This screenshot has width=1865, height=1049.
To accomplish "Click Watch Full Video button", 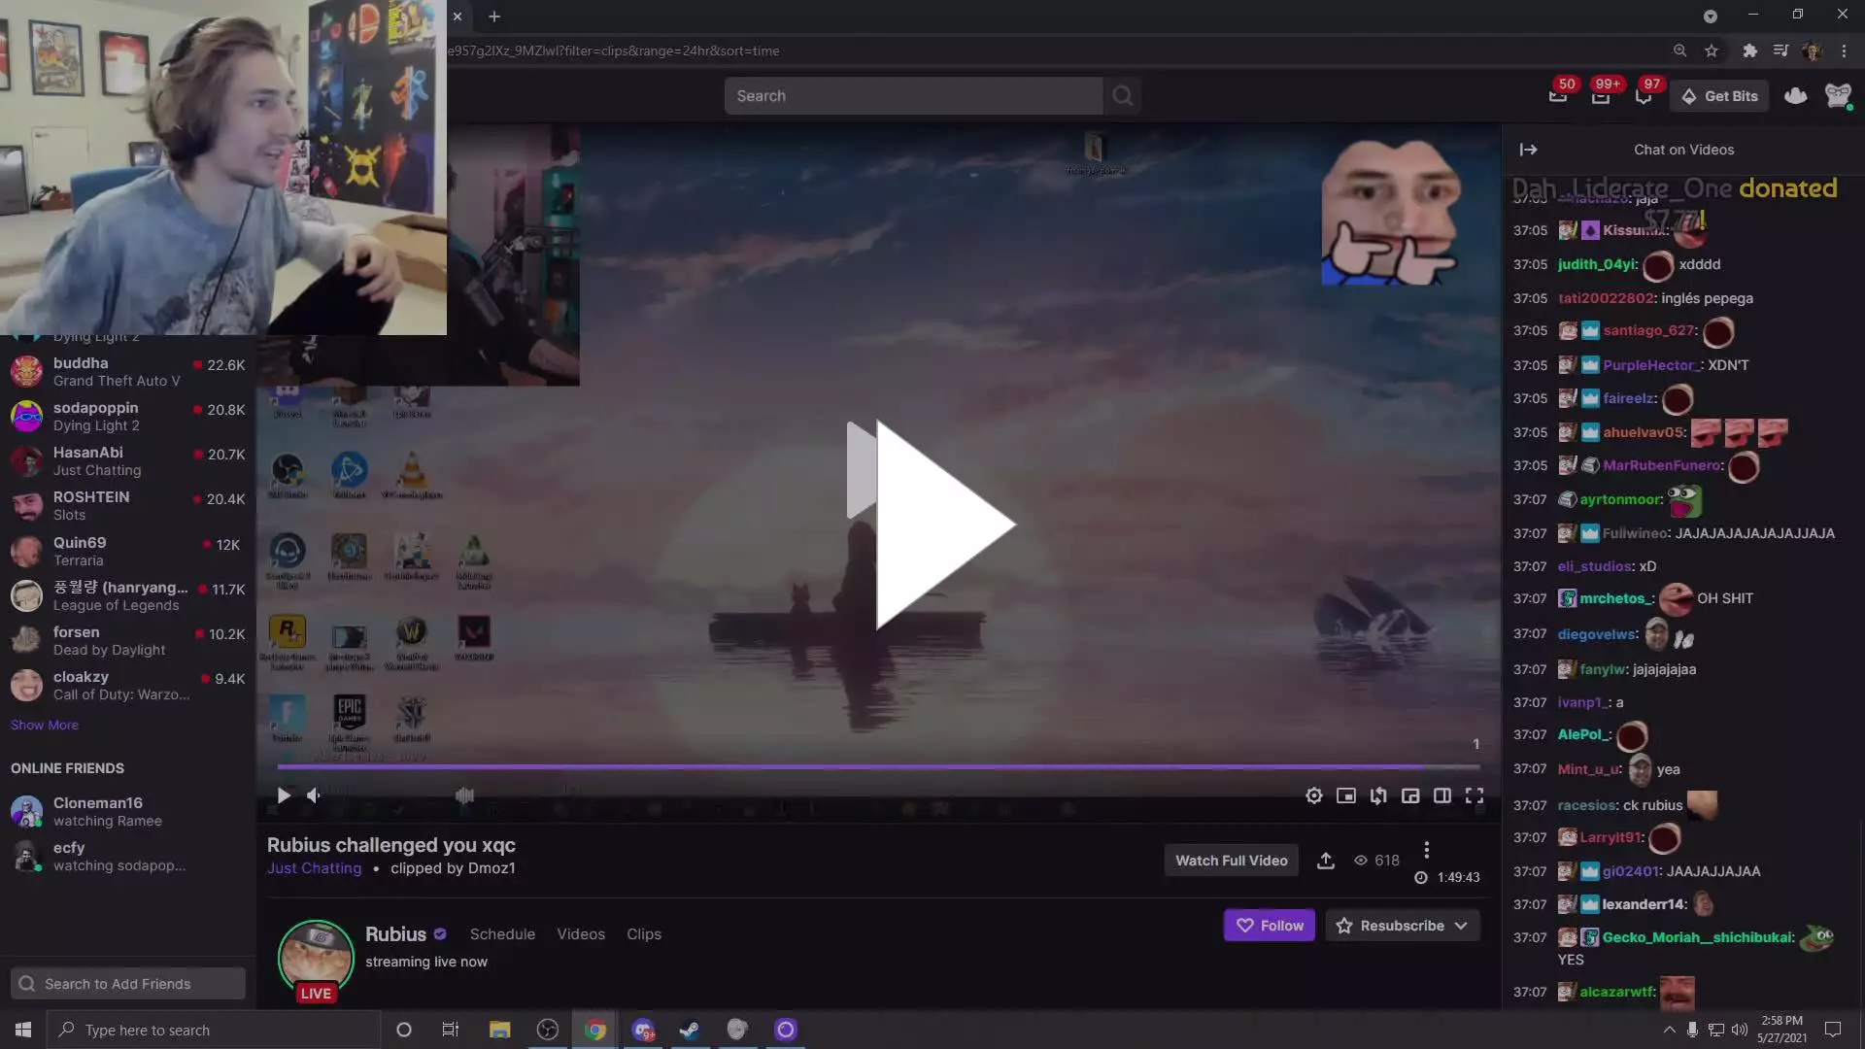I will coord(1231,861).
